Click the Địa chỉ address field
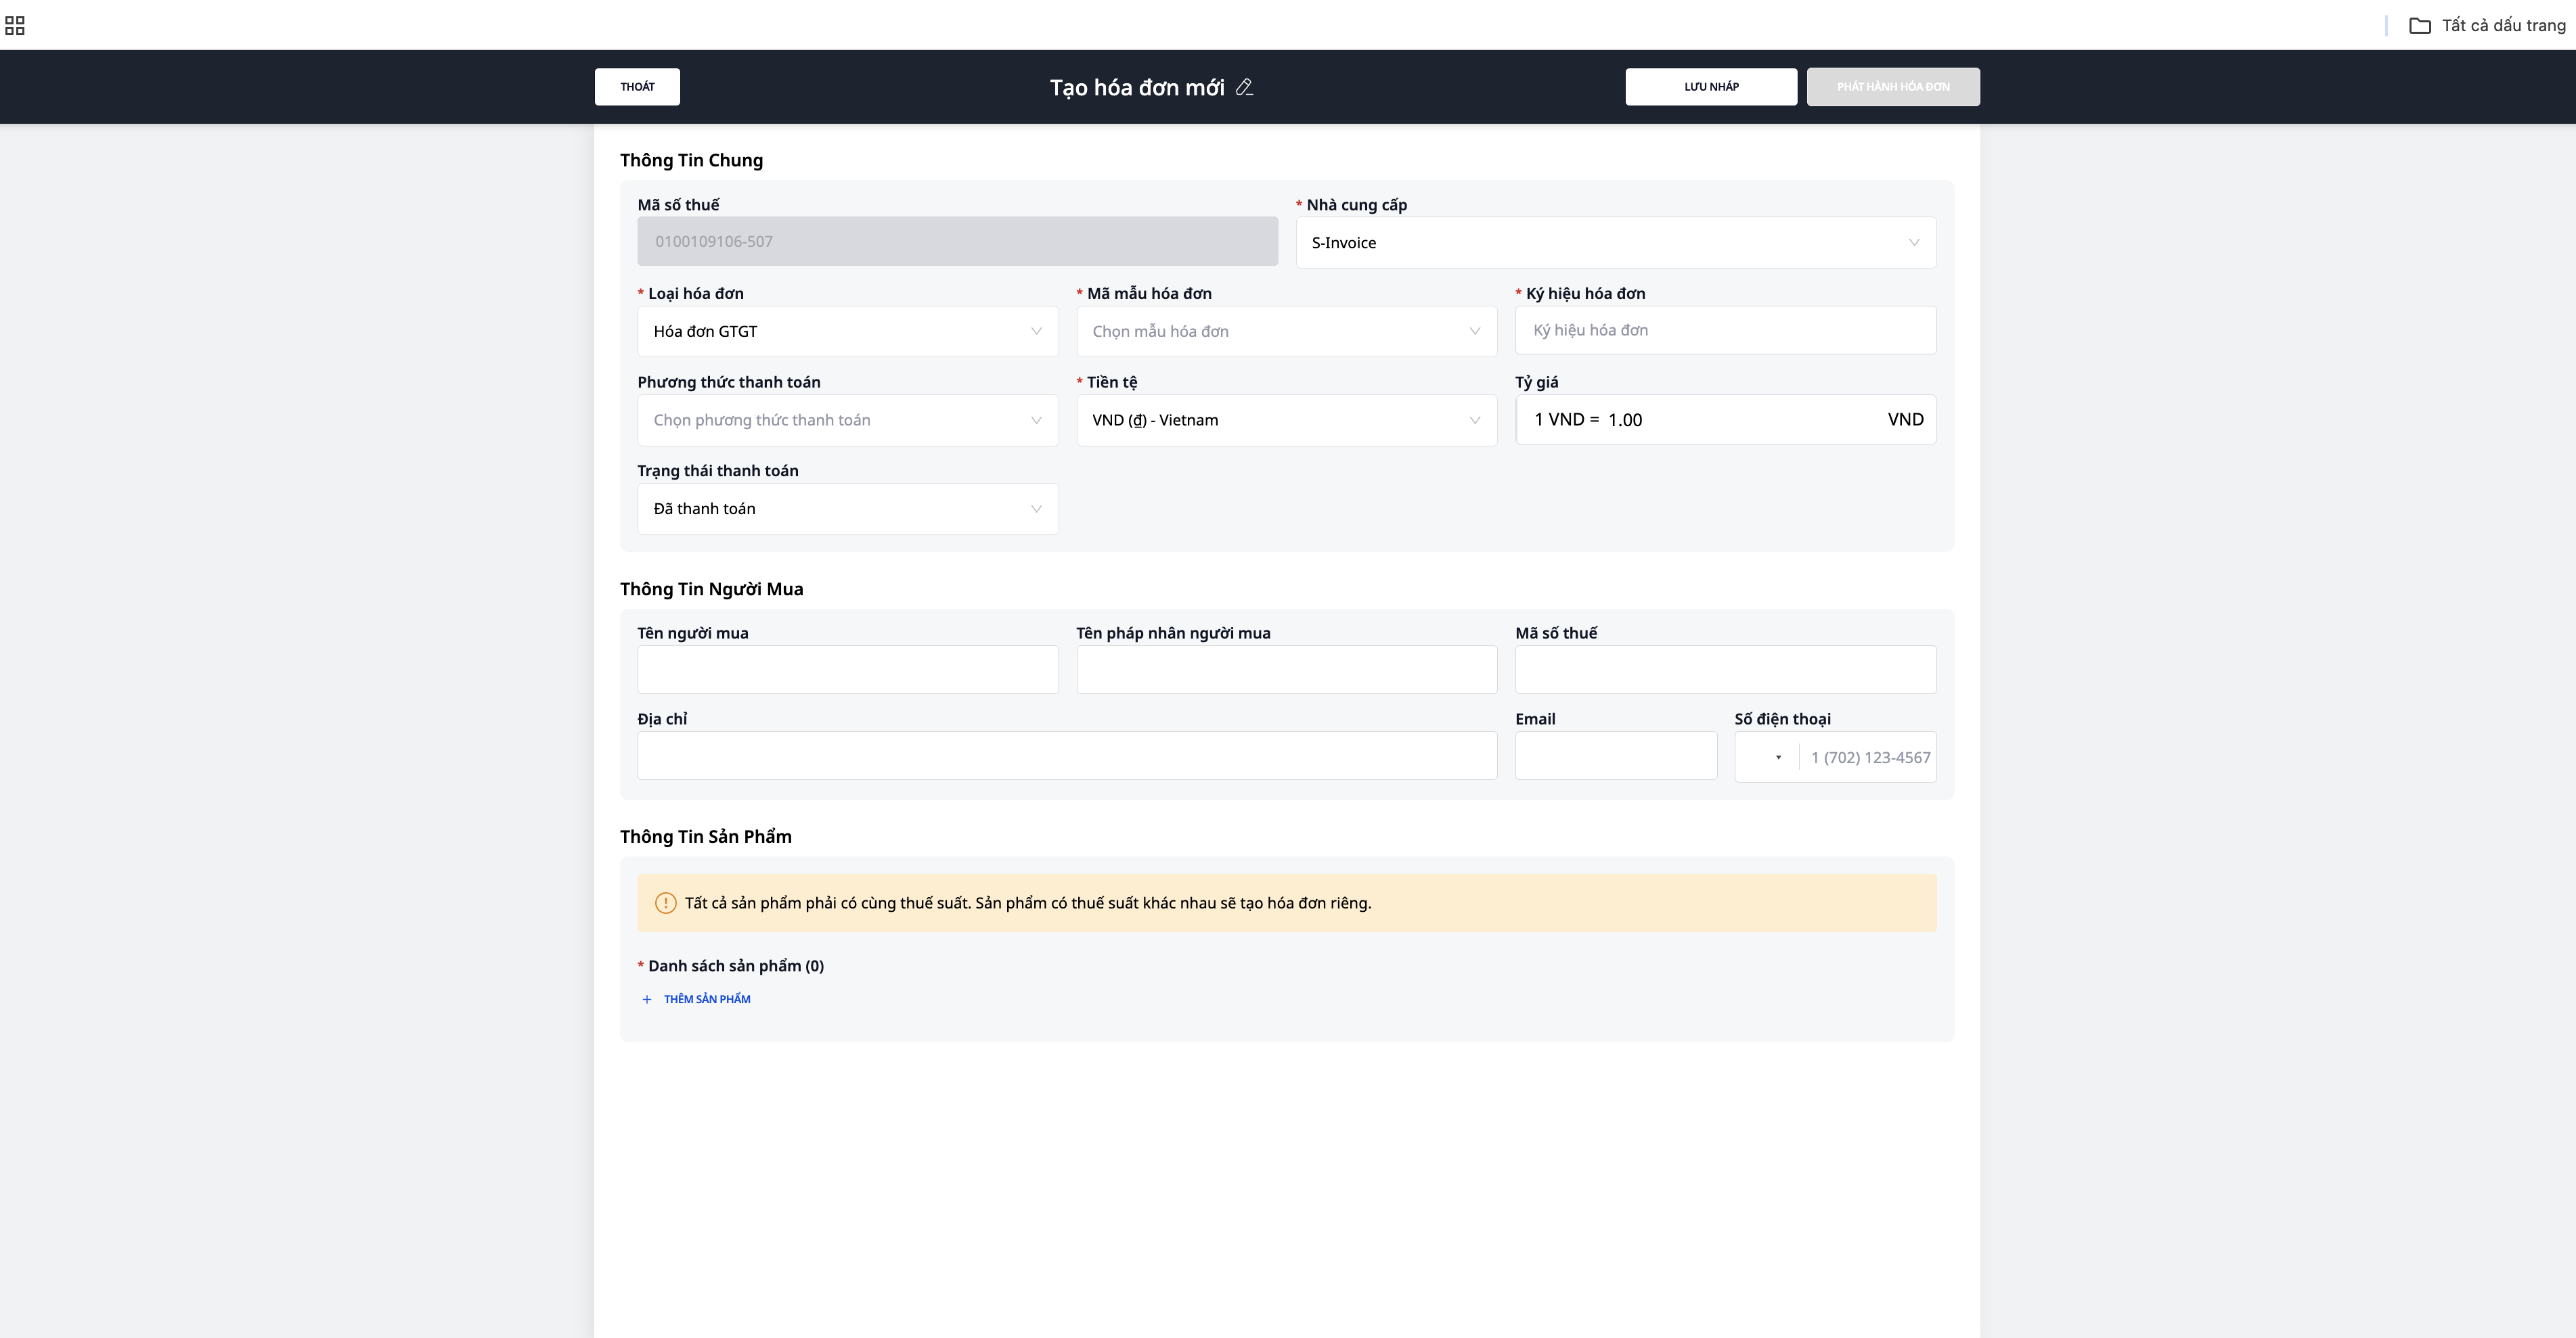 point(1066,756)
